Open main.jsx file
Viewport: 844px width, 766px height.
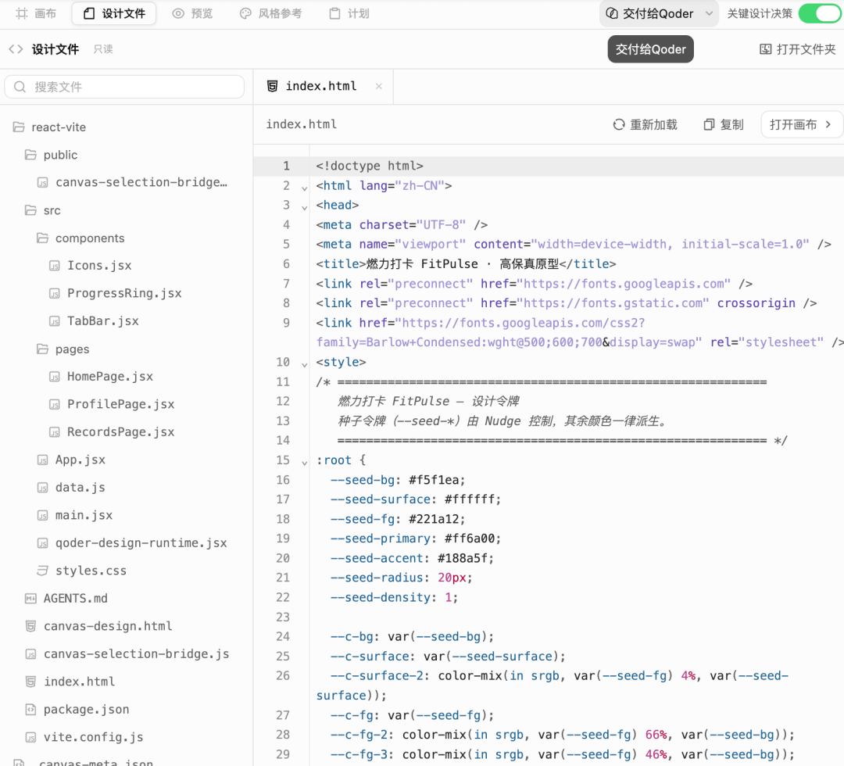pyautogui.click(x=75, y=516)
